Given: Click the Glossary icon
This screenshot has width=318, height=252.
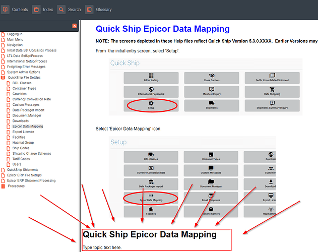Looking at the screenshot, I should point(89,10).
